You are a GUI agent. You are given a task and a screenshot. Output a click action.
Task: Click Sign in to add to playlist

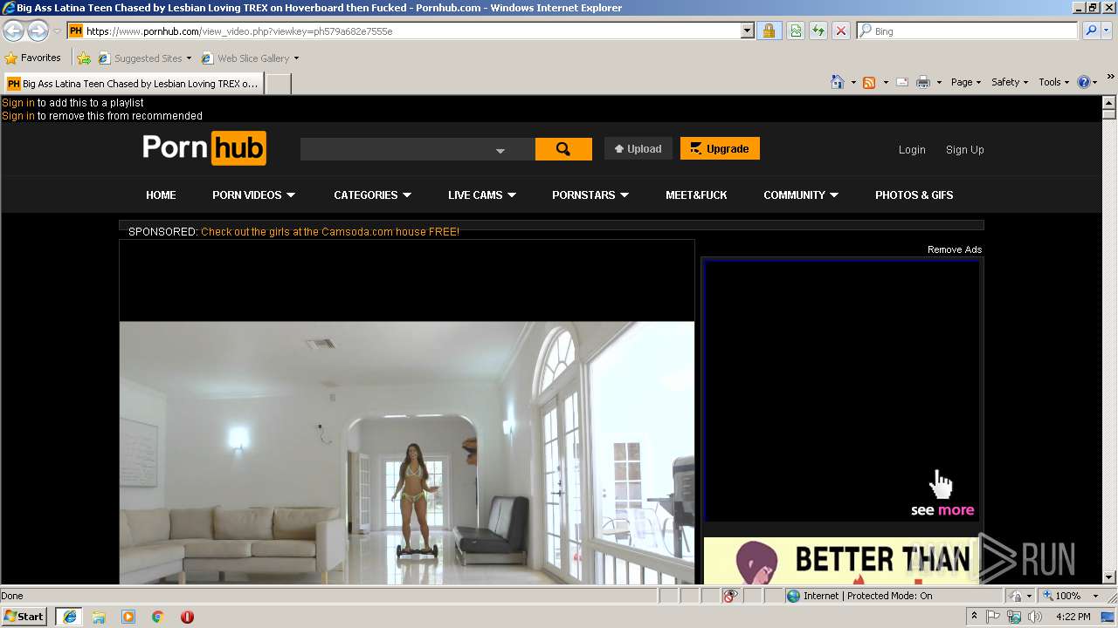tap(18, 103)
